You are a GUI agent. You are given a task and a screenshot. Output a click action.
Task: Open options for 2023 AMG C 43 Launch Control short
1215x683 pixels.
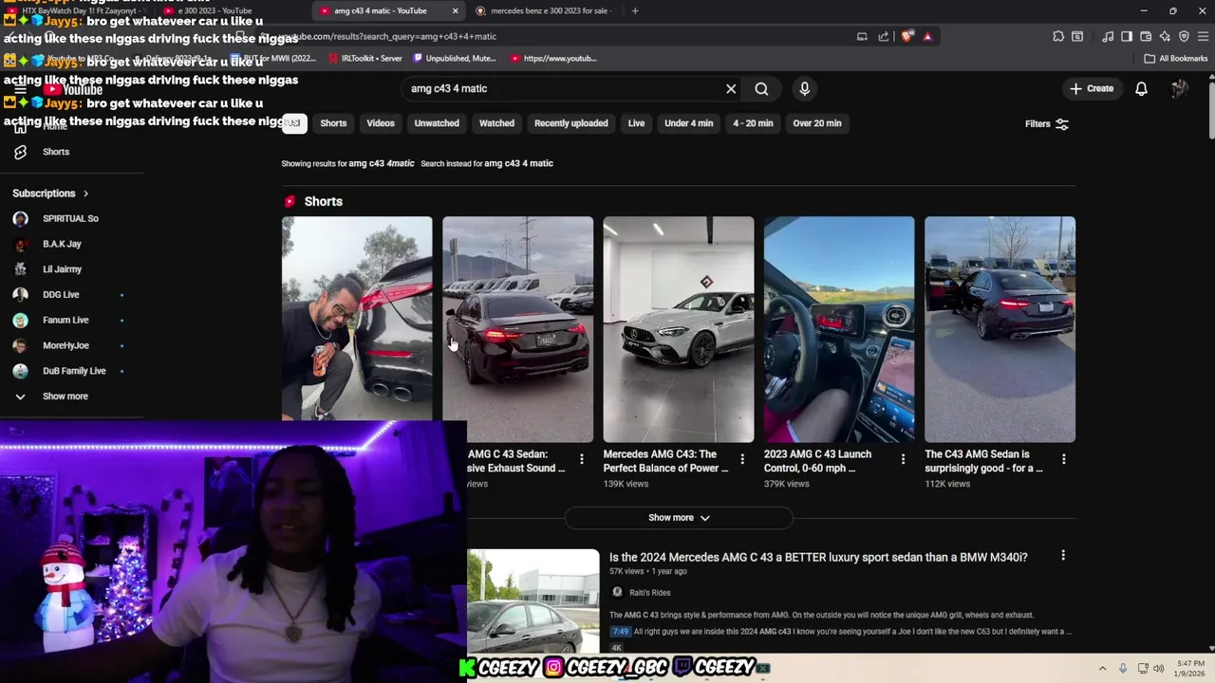[x=903, y=459]
